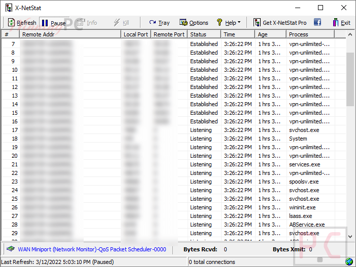Toggle the Pause button
The image size is (356, 267).
54,23
